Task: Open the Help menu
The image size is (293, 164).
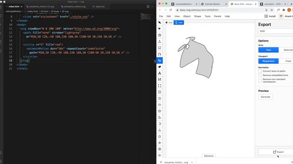Action: click(227, 16)
